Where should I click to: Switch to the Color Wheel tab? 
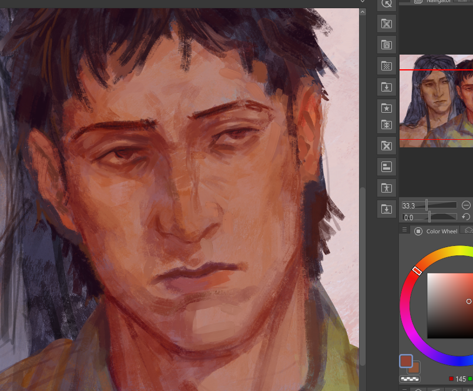[x=435, y=231]
